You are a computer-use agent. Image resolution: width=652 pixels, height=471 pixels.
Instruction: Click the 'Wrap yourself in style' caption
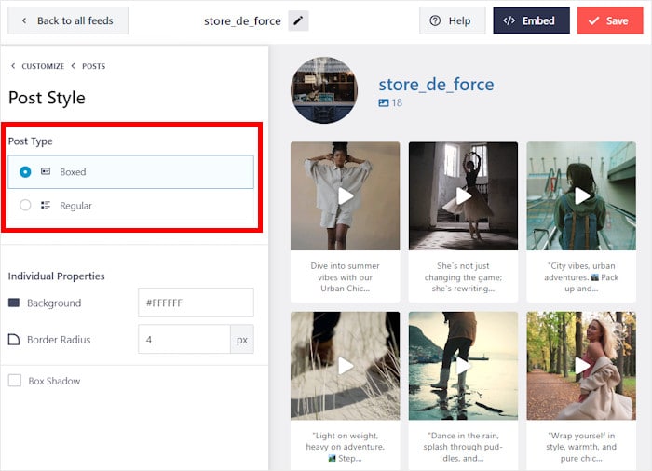click(x=581, y=447)
